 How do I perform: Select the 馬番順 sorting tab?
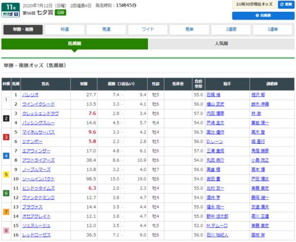coord(75,44)
